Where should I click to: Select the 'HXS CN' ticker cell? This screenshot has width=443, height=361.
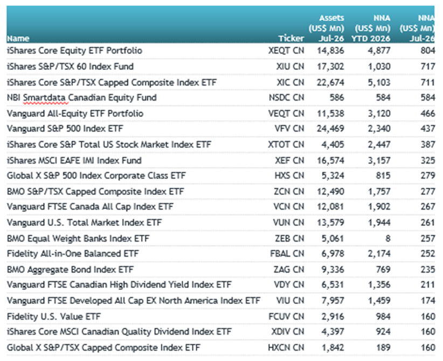click(x=289, y=176)
